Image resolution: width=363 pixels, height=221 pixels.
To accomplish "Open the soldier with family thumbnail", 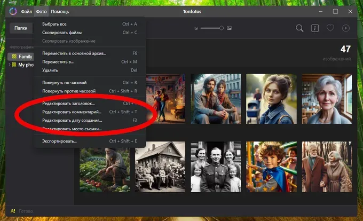I will click(x=216, y=167).
